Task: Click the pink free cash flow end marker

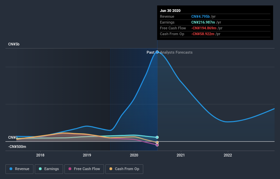Action: [x=157, y=145]
